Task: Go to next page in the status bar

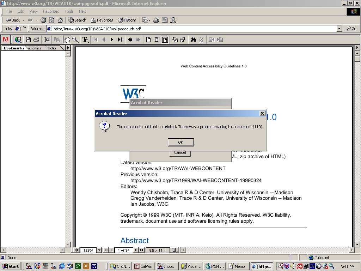Action: tap(136, 250)
